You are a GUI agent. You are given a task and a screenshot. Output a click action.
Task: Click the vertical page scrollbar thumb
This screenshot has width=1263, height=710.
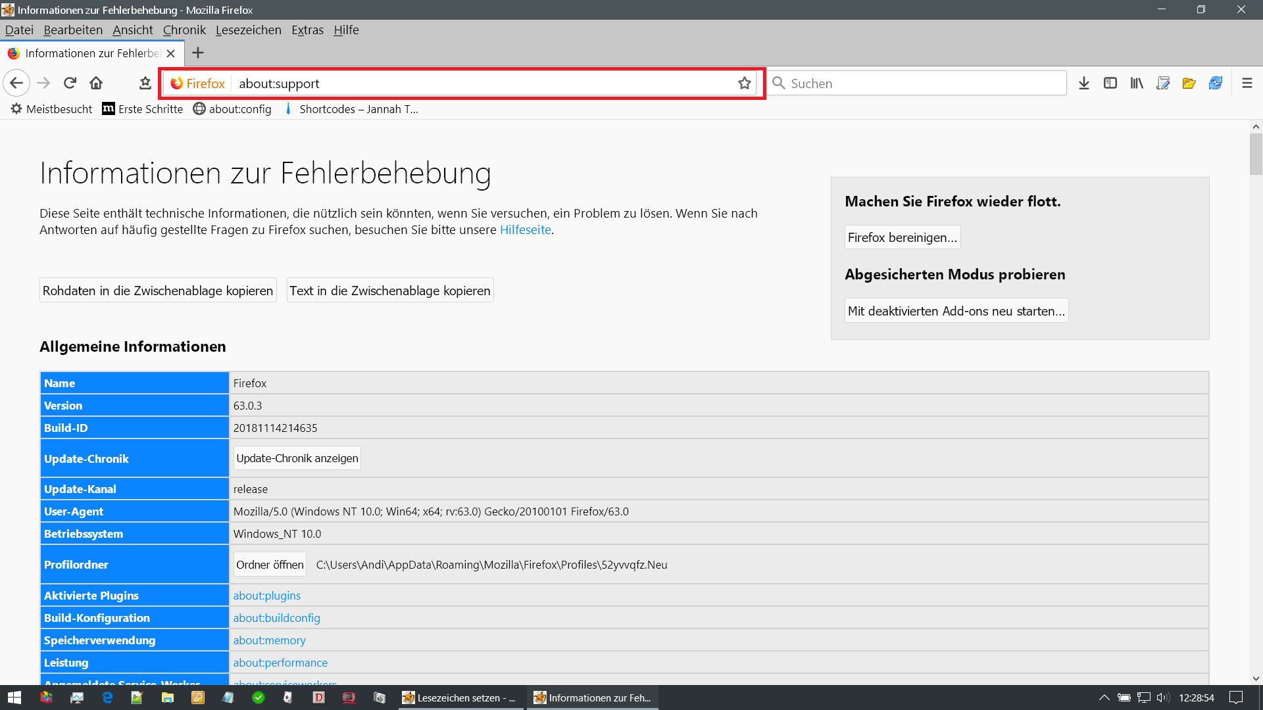tap(1255, 154)
